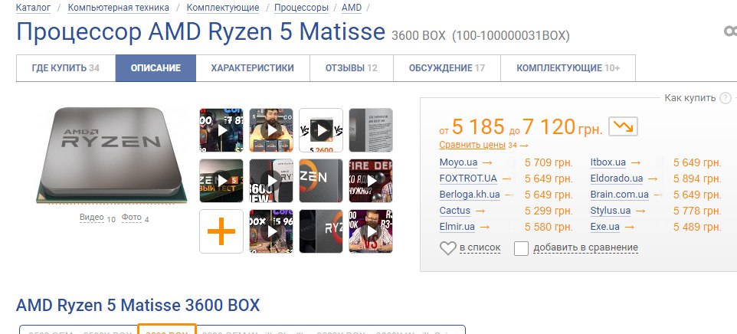The image size is (737, 334).
Task: Click the heart icon to add to list
Action: point(448,247)
